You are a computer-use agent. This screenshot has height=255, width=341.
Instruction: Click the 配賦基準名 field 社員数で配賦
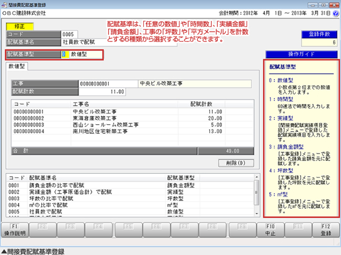pyautogui.click(x=119, y=42)
